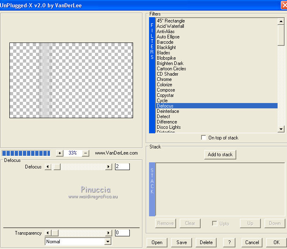Enable On top of stack checkbox

point(203,137)
